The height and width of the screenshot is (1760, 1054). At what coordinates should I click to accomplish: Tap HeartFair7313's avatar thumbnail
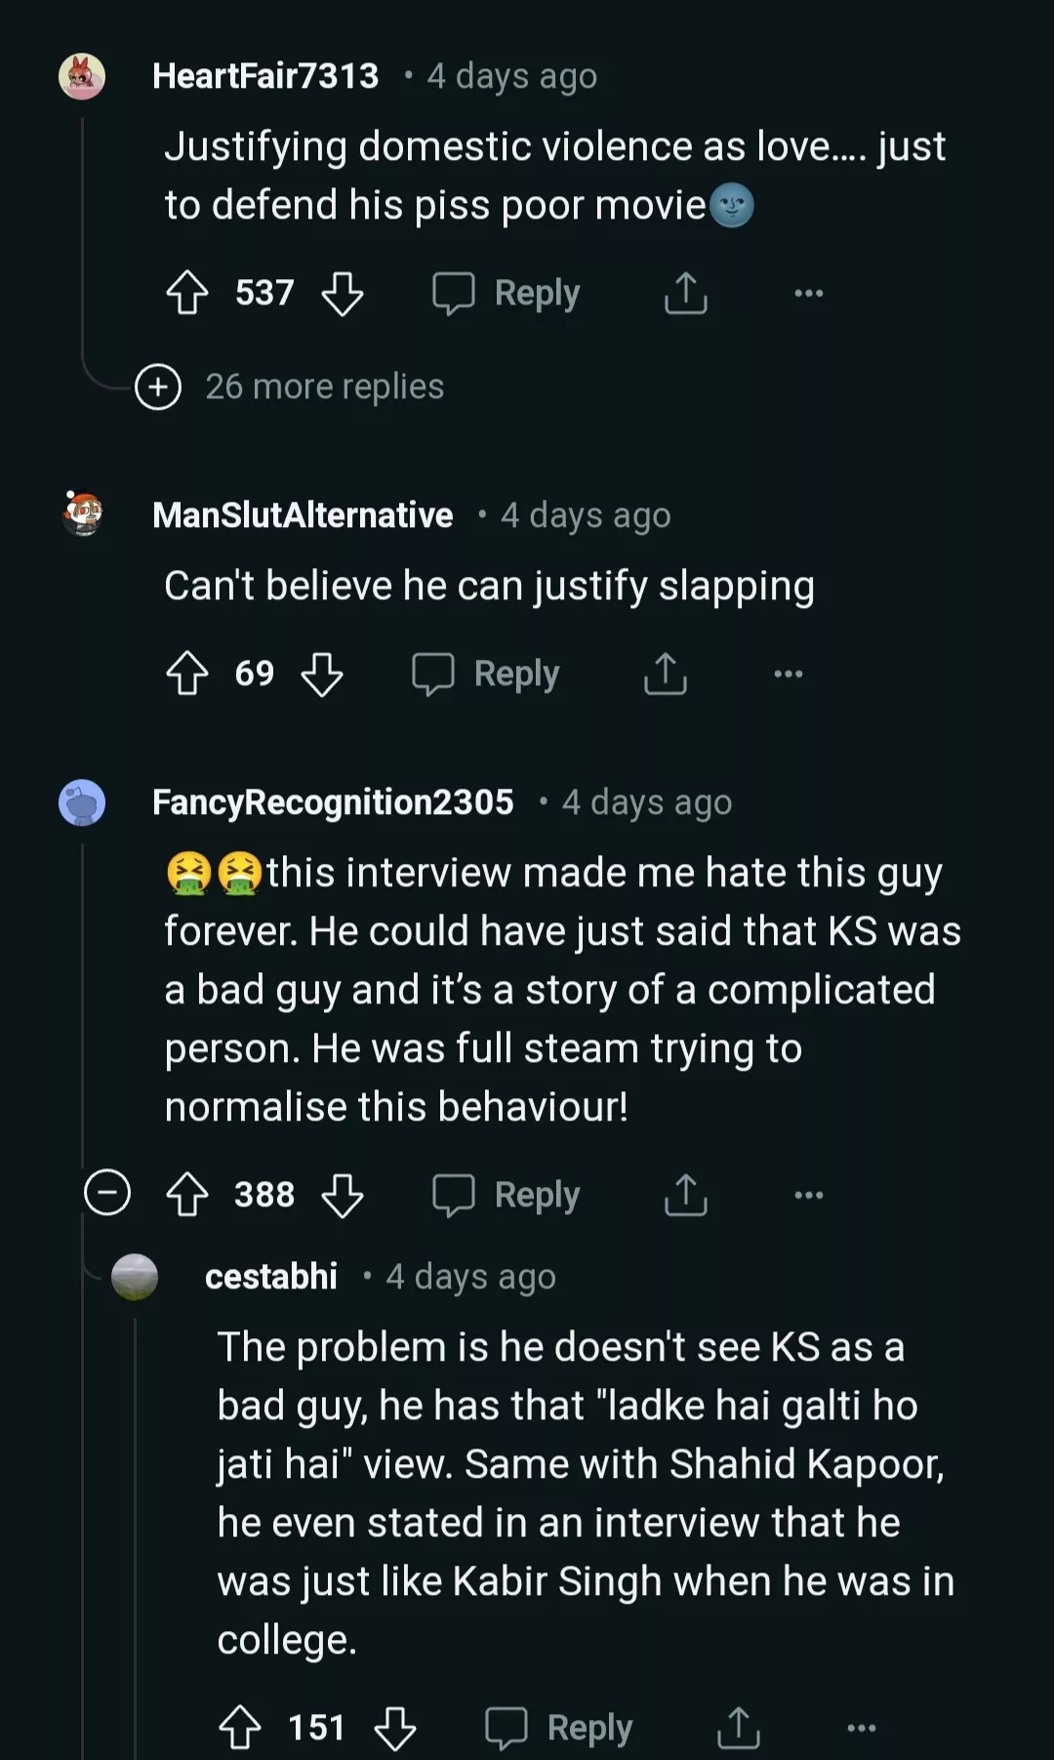click(82, 76)
